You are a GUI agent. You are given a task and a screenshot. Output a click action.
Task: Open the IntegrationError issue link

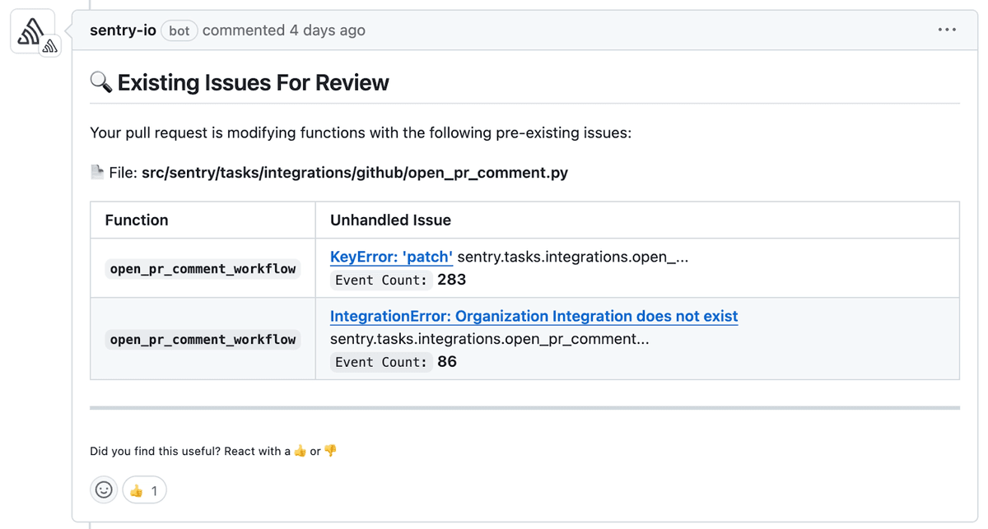pyautogui.click(x=534, y=316)
